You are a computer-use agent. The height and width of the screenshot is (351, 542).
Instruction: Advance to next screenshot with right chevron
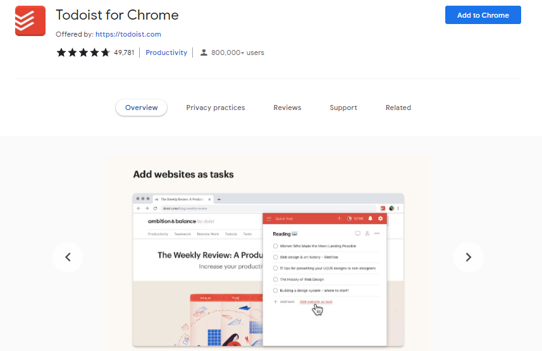click(468, 257)
